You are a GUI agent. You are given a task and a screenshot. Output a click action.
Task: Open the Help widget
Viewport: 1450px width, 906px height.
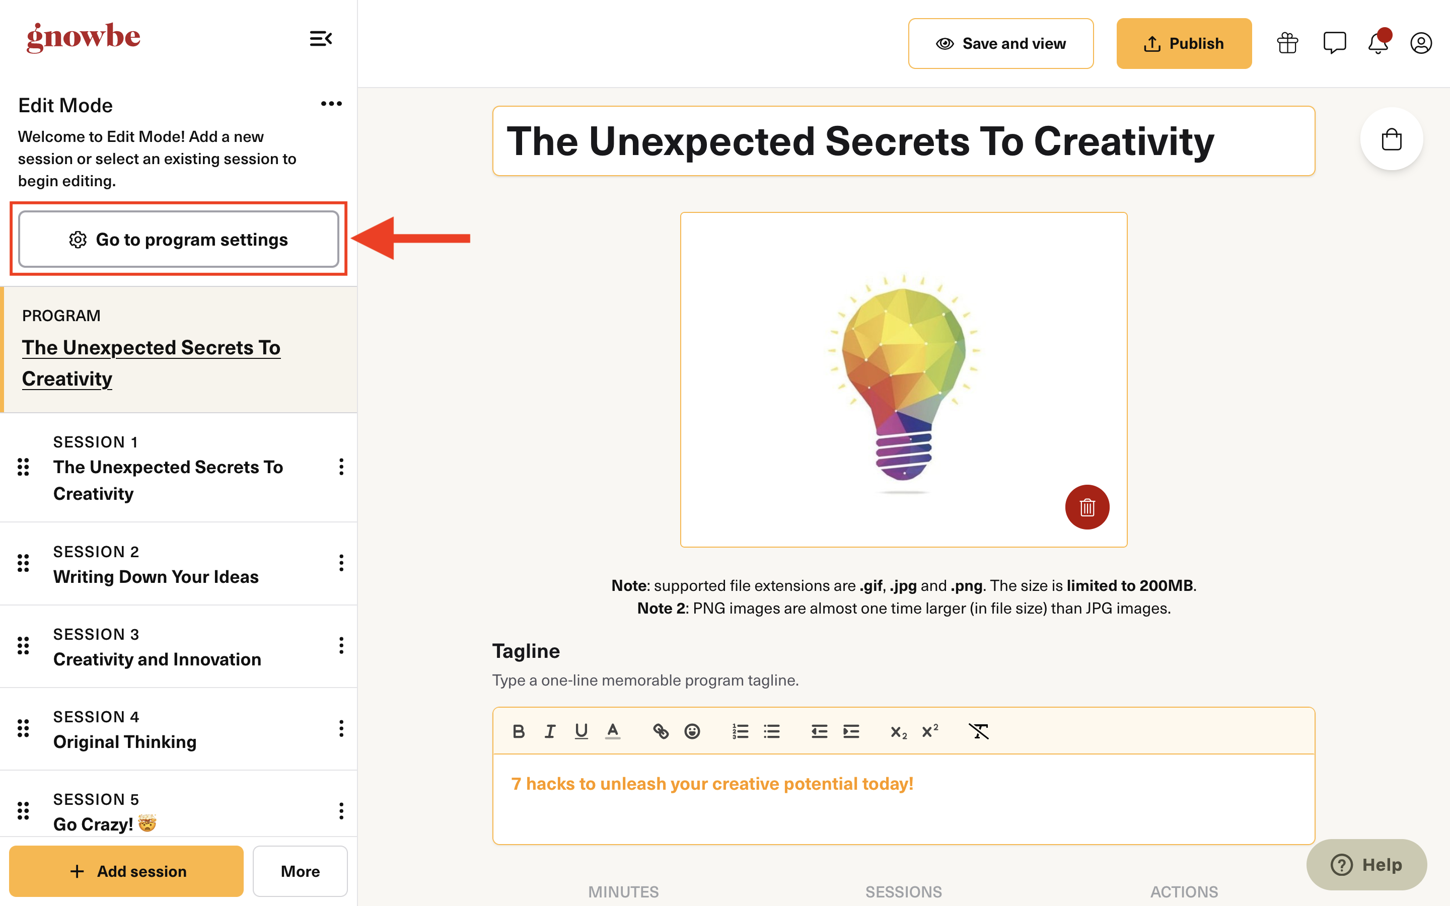[1367, 865]
